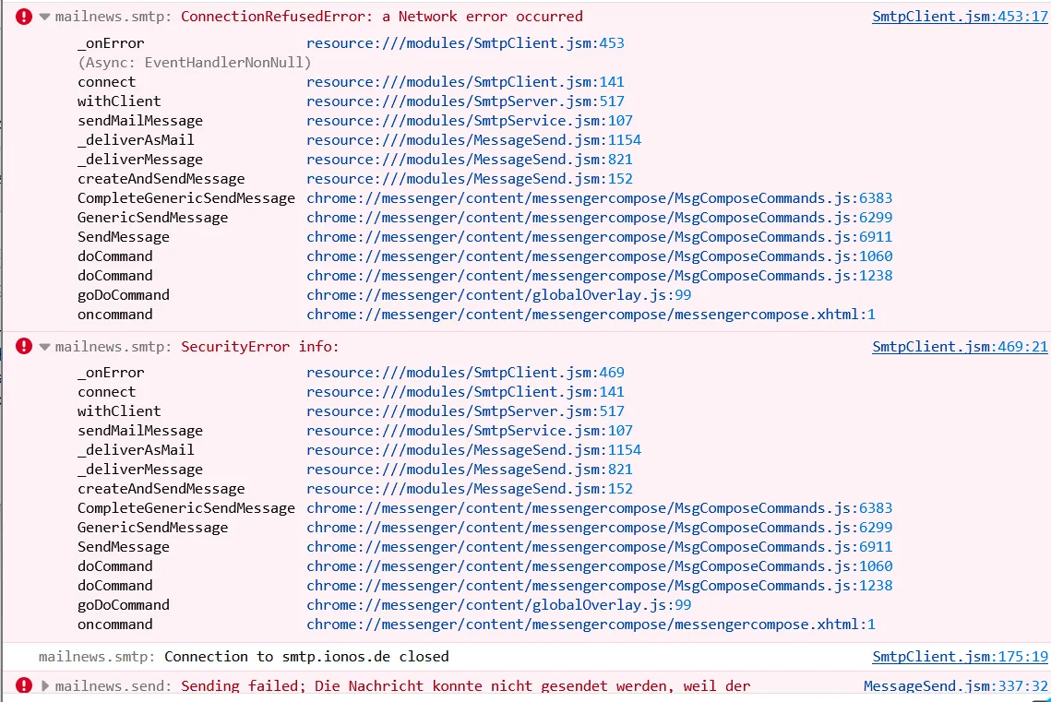The width and height of the screenshot is (1051, 702).
Task: Open MsgComposeCommands.js:6299 link in SecurityError trace
Action: click(x=599, y=528)
